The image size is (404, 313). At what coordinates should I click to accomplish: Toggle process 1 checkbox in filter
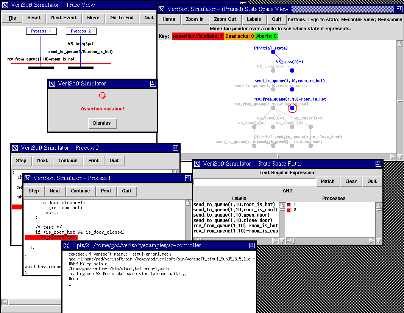tap(289, 205)
